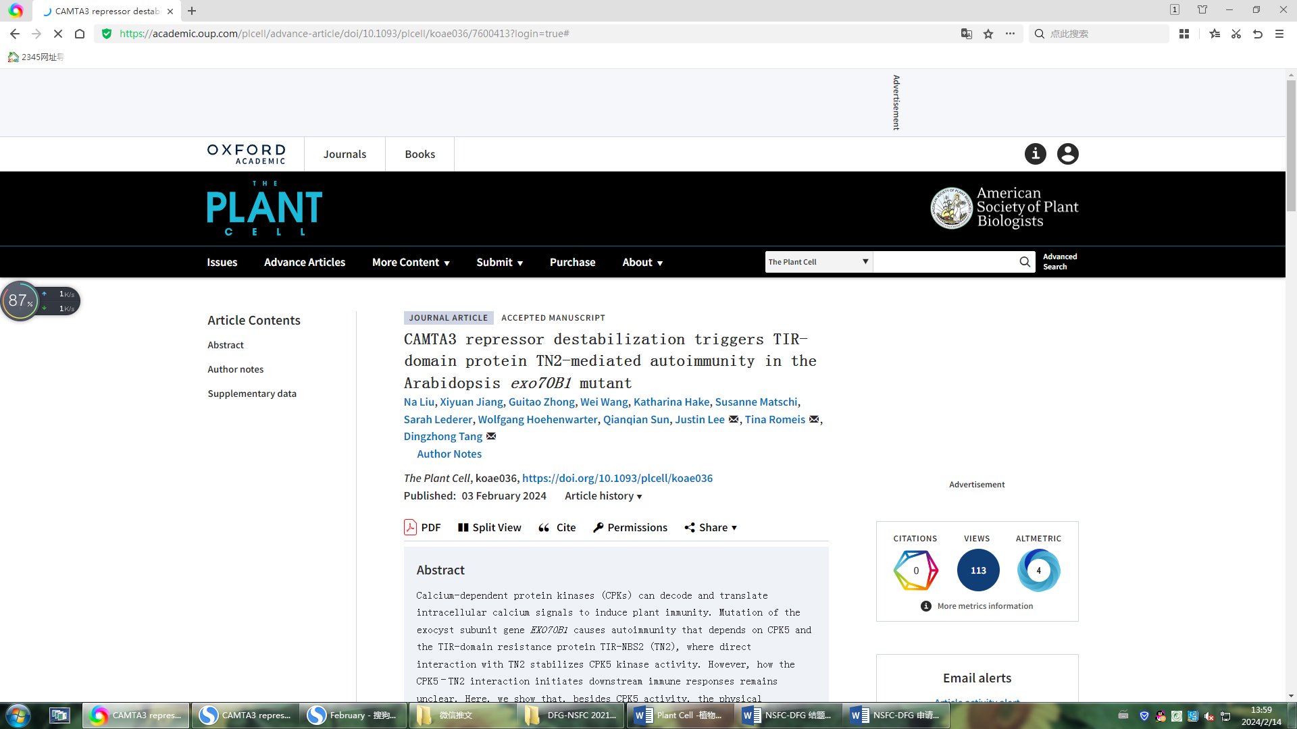
Task: Click the Cite quotation icon
Action: coord(544,528)
